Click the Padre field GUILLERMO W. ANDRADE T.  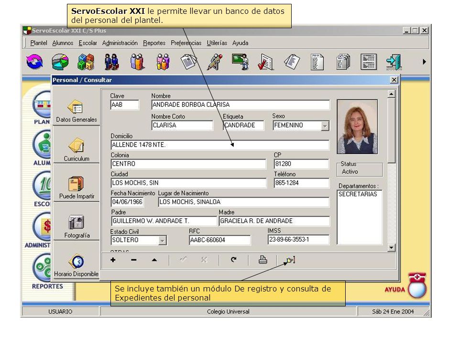point(164,221)
